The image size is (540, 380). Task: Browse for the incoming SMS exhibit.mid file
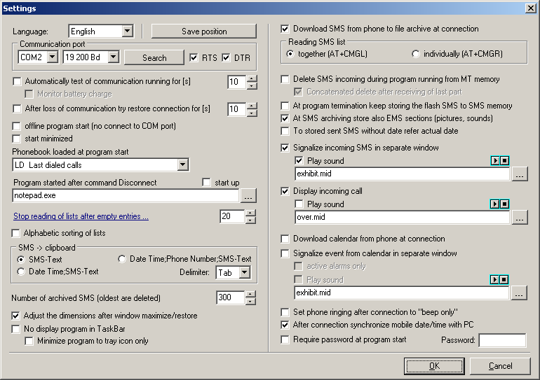519,174
